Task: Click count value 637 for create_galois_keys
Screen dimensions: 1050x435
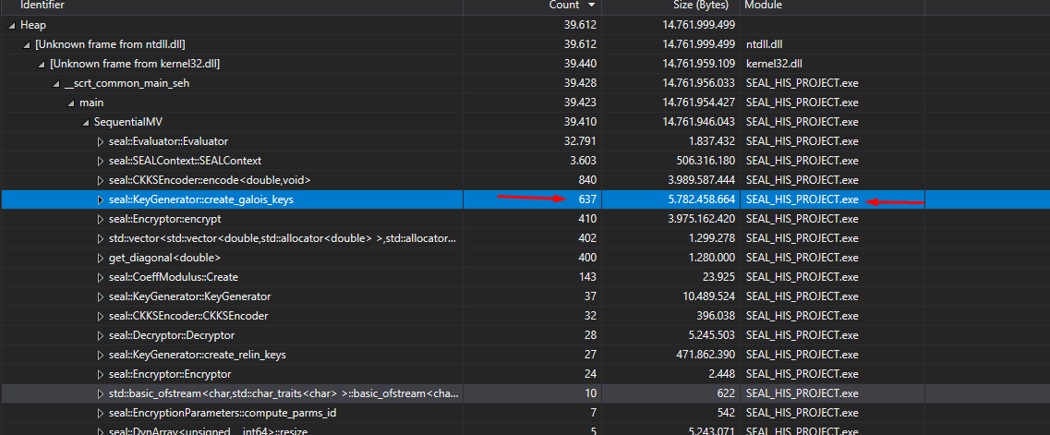Action: click(588, 200)
